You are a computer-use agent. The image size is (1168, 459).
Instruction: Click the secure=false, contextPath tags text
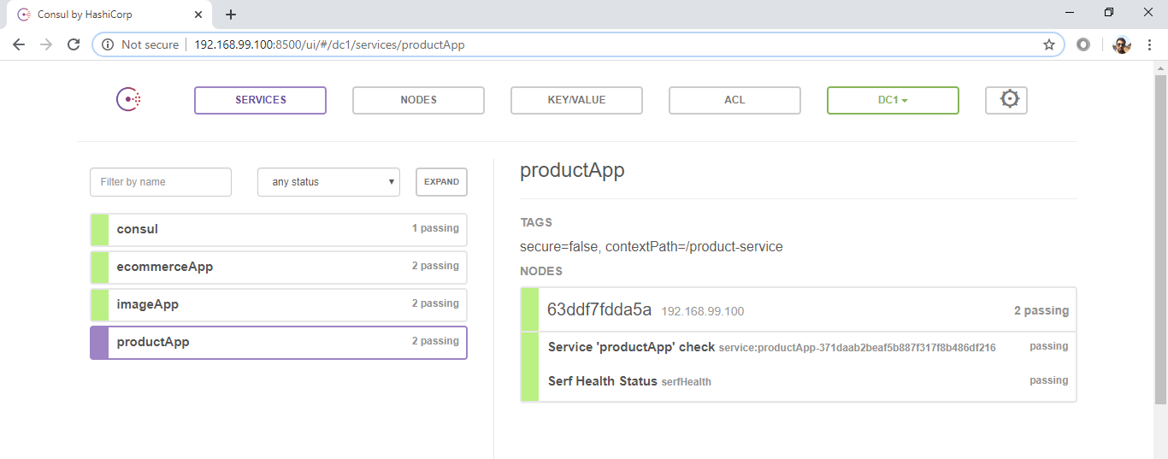652,247
